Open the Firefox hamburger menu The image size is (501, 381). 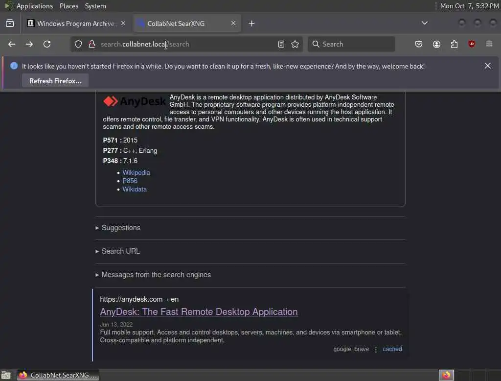(489, 44)
